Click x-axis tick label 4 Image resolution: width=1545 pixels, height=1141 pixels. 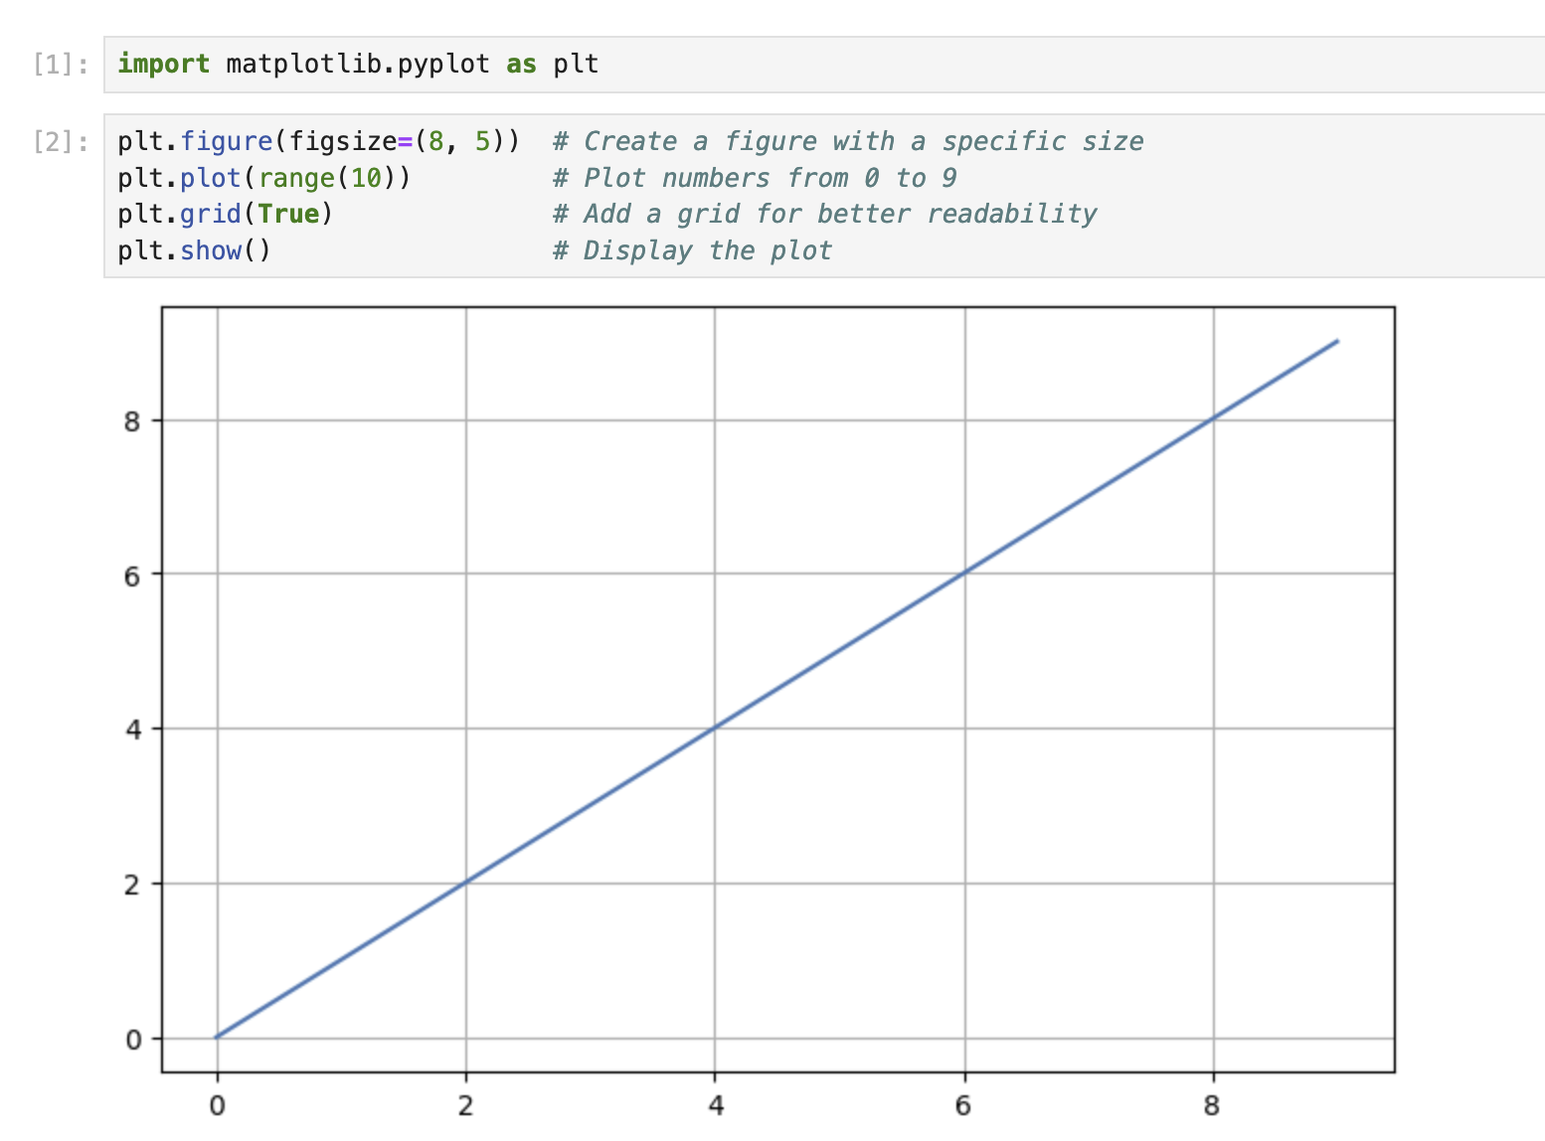[x=715, y=1105]
